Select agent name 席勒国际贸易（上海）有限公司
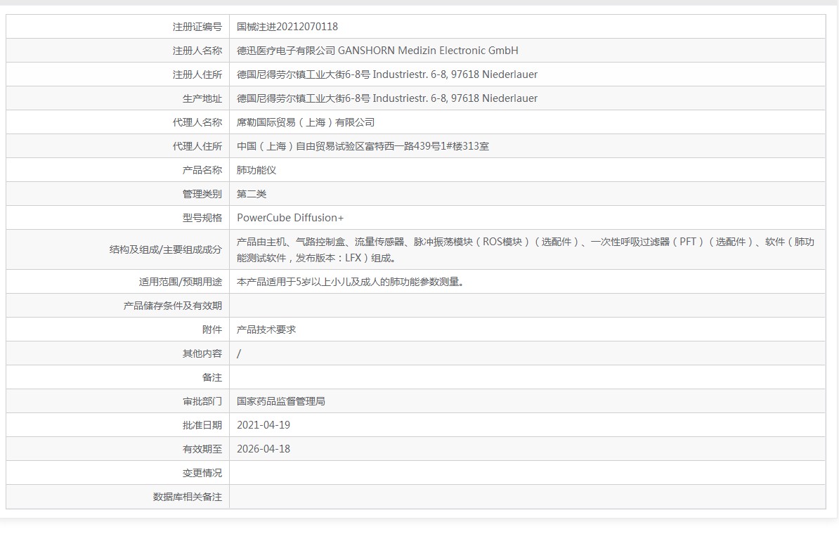The height and width of the screenshot is (534, 839). pyautogui.click(x=306, y=122)
